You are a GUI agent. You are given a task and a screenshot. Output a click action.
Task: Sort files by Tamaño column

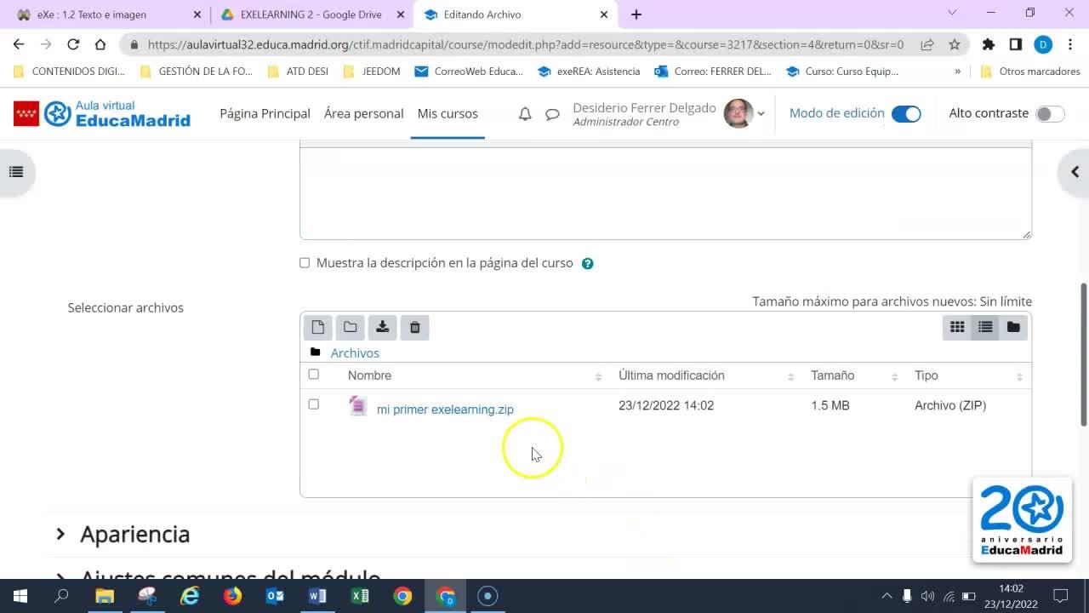832,375
